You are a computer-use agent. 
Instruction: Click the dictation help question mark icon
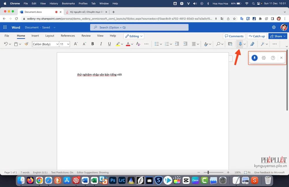pos(273,58)
